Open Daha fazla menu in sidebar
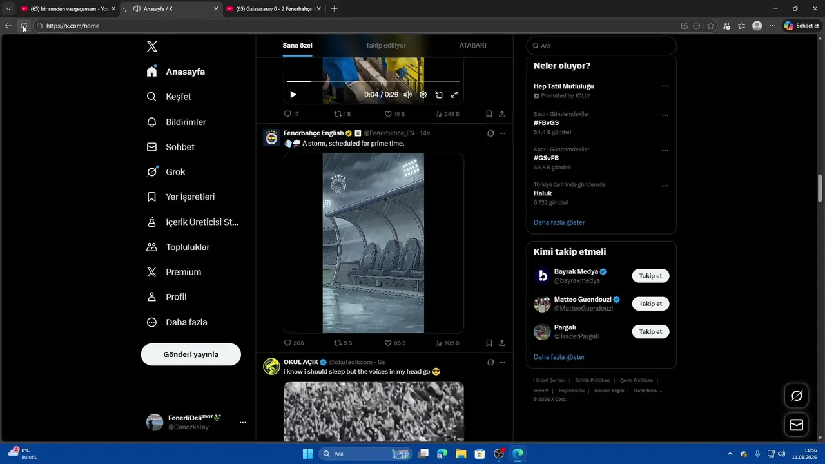The height and width of the screenshot is (464, 825). pos(177,322)
